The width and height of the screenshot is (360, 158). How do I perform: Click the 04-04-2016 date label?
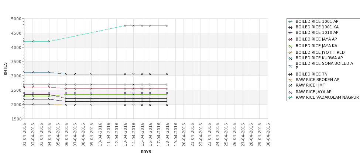49,135
